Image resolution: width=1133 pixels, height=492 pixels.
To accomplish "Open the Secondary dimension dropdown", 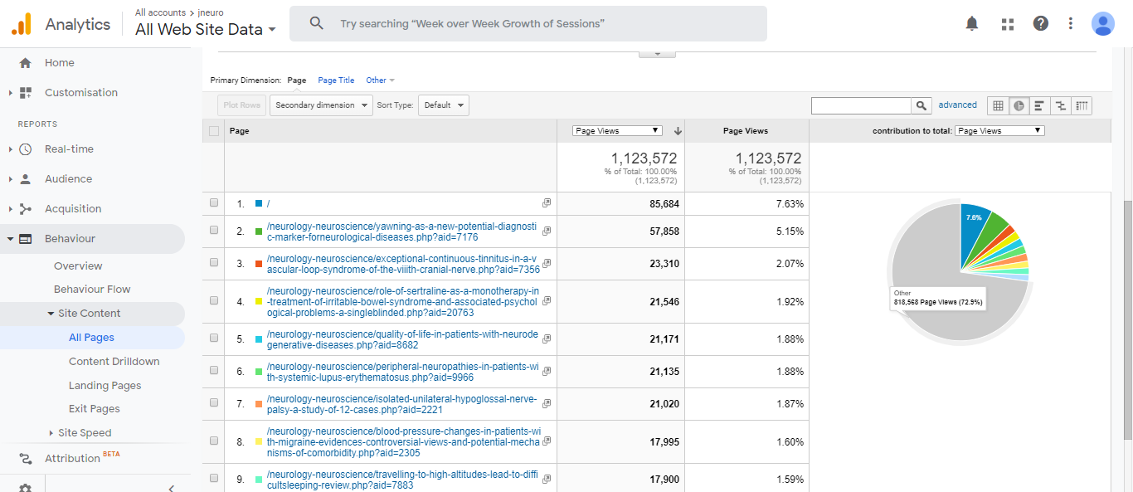I will coord(321,105).
